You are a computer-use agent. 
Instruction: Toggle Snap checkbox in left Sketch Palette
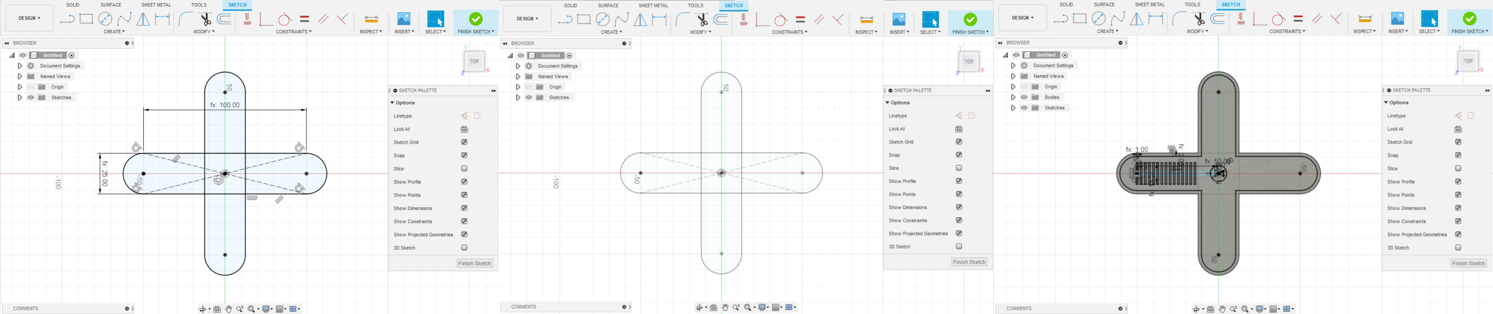[x=464, y=155]
